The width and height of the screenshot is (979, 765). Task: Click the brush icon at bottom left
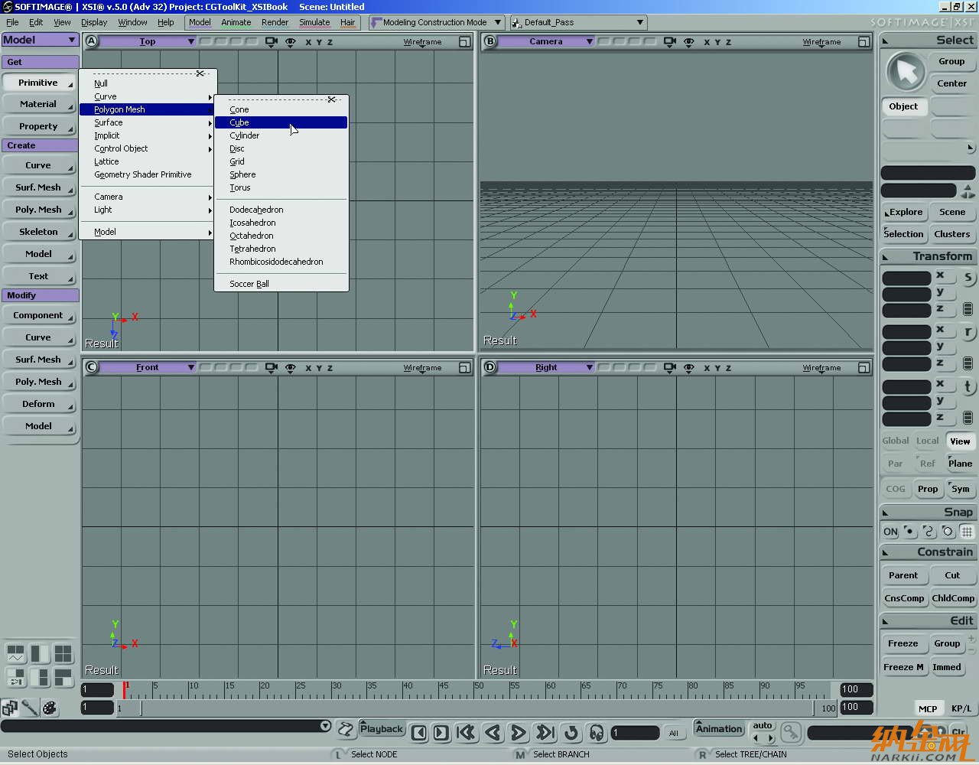coord(30,708)
